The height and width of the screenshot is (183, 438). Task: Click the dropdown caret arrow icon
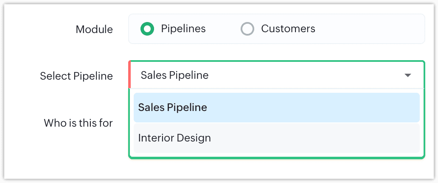point(408,75)
